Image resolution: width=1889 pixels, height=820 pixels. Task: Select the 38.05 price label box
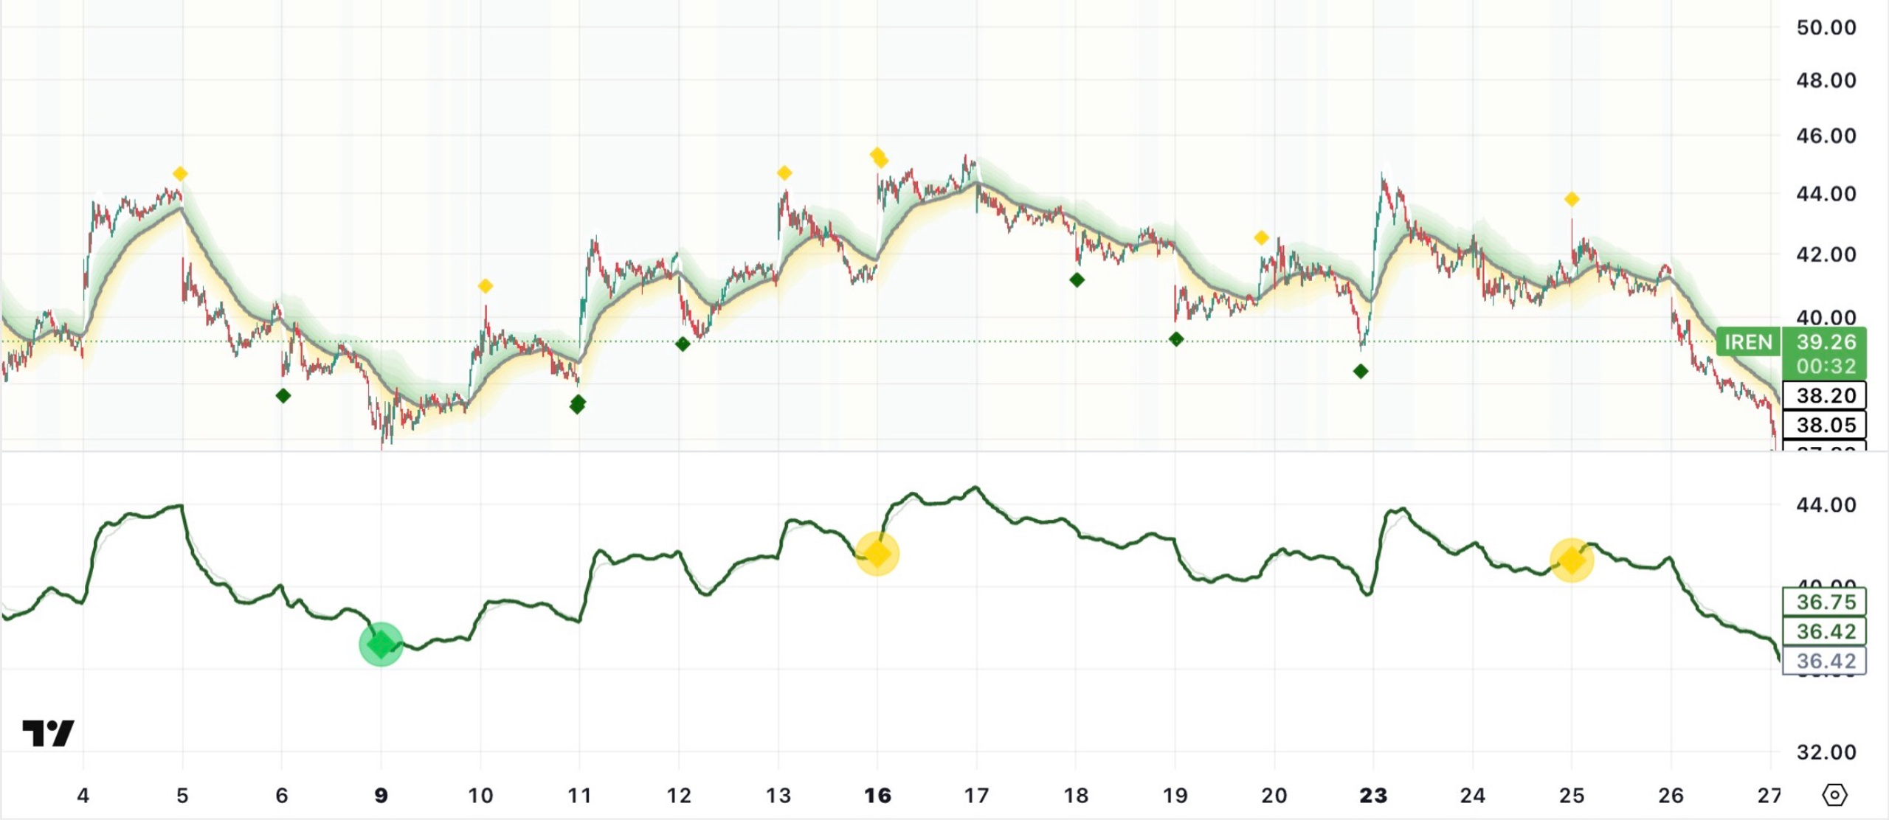click(x=1825, y=425)
